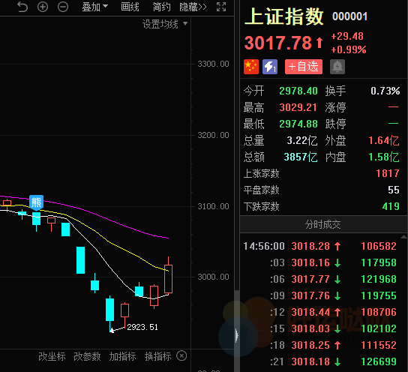Open the 设置均线 dropdown
The image size is (408, 372).
(165, 24)
